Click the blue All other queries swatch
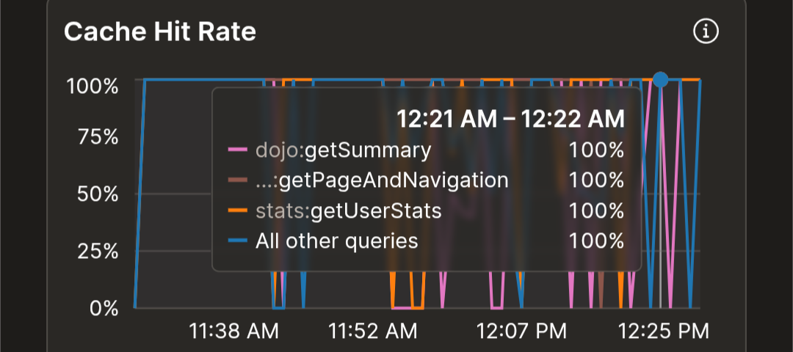This screenshot has height=352, width=793. coord(238,241)
